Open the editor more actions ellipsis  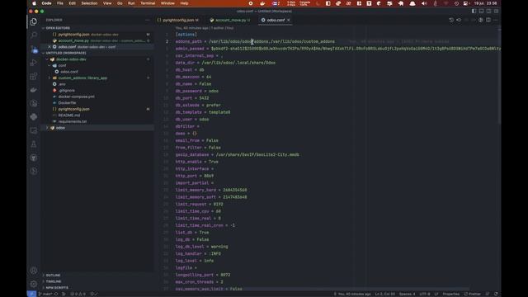click(496, 20)
